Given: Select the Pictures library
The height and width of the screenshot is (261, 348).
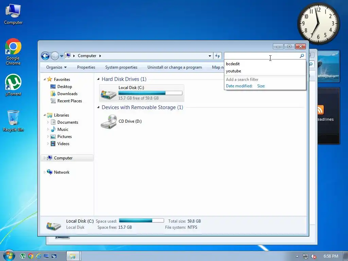Looking at the screenshot, I should (64, 137).
